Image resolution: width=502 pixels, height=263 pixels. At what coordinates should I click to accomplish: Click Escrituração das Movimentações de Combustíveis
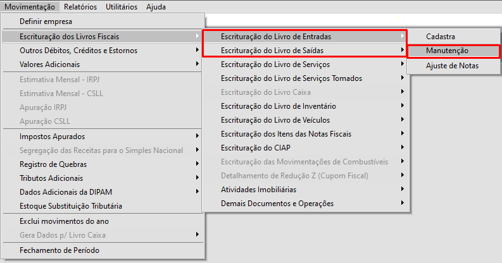[x=306, y=162]
